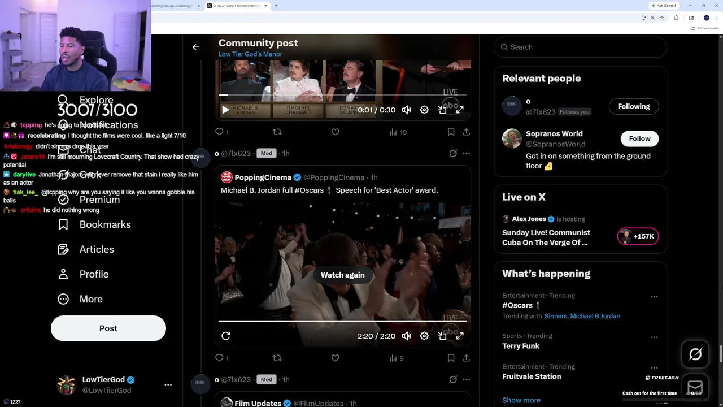Open the Michael B Jordan trending link
Viewport: 723px width, 407px height.
pos(595,316)
